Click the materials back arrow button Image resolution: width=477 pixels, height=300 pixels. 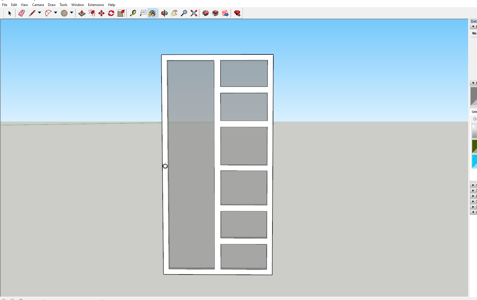(474, 119)
